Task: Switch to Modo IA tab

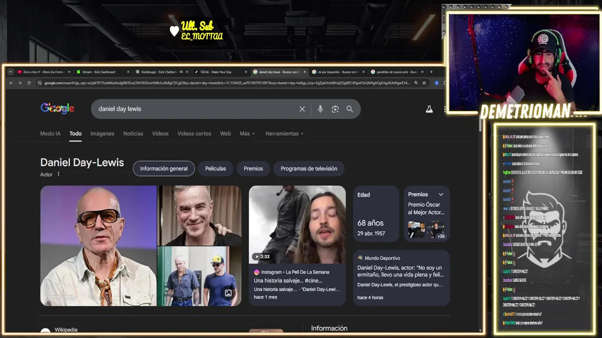Action: coord(50,134)
